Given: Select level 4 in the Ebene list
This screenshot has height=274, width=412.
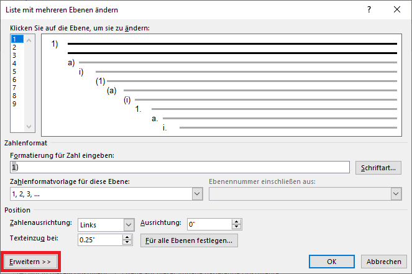Looking at the screenshot, I should [x=17, y=63].
